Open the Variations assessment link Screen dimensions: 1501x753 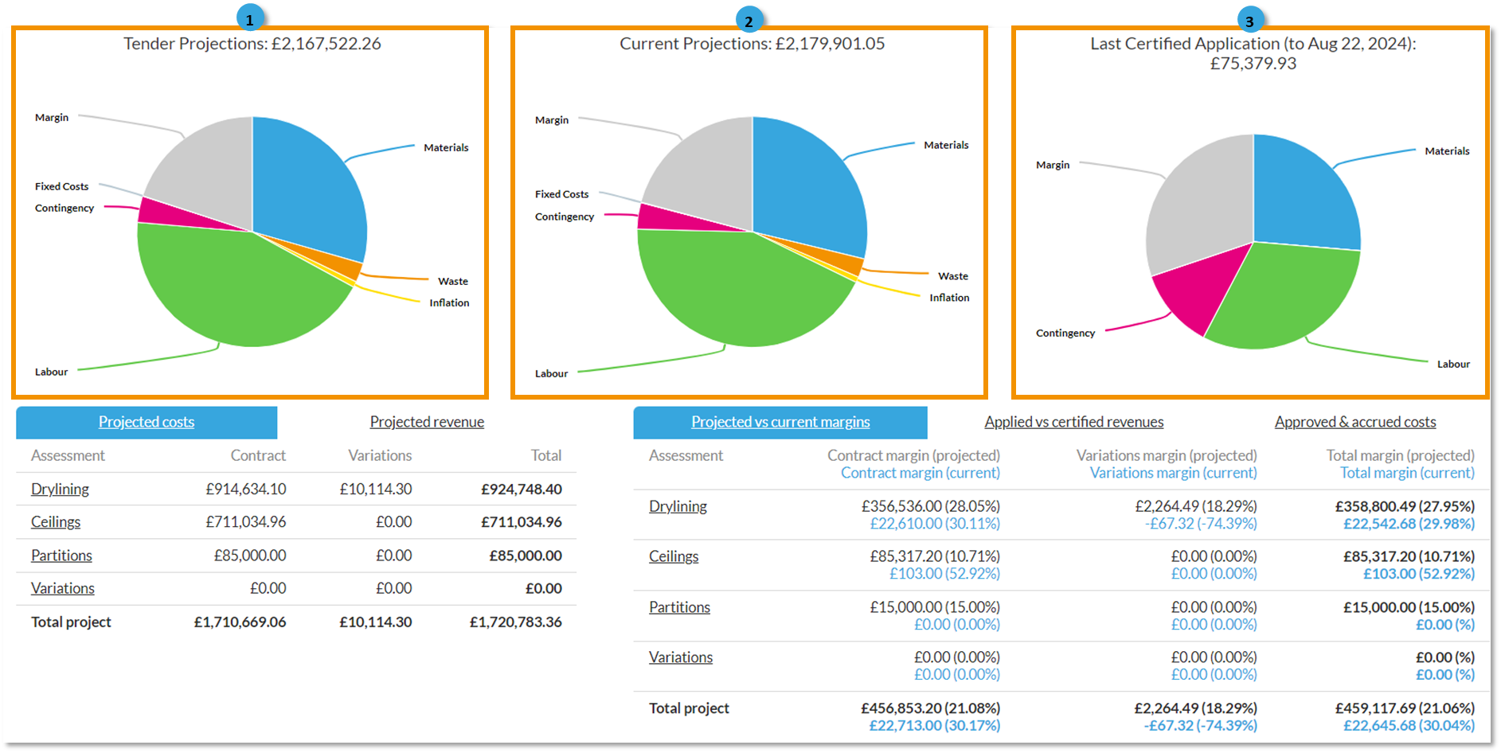(62, 588)
